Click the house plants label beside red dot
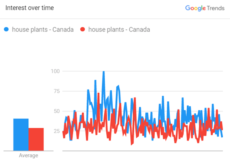 pos(119,29)
